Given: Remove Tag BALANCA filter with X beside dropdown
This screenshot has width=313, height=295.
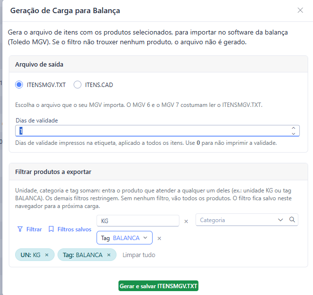Looking at the screenshot, I should 159,238.
